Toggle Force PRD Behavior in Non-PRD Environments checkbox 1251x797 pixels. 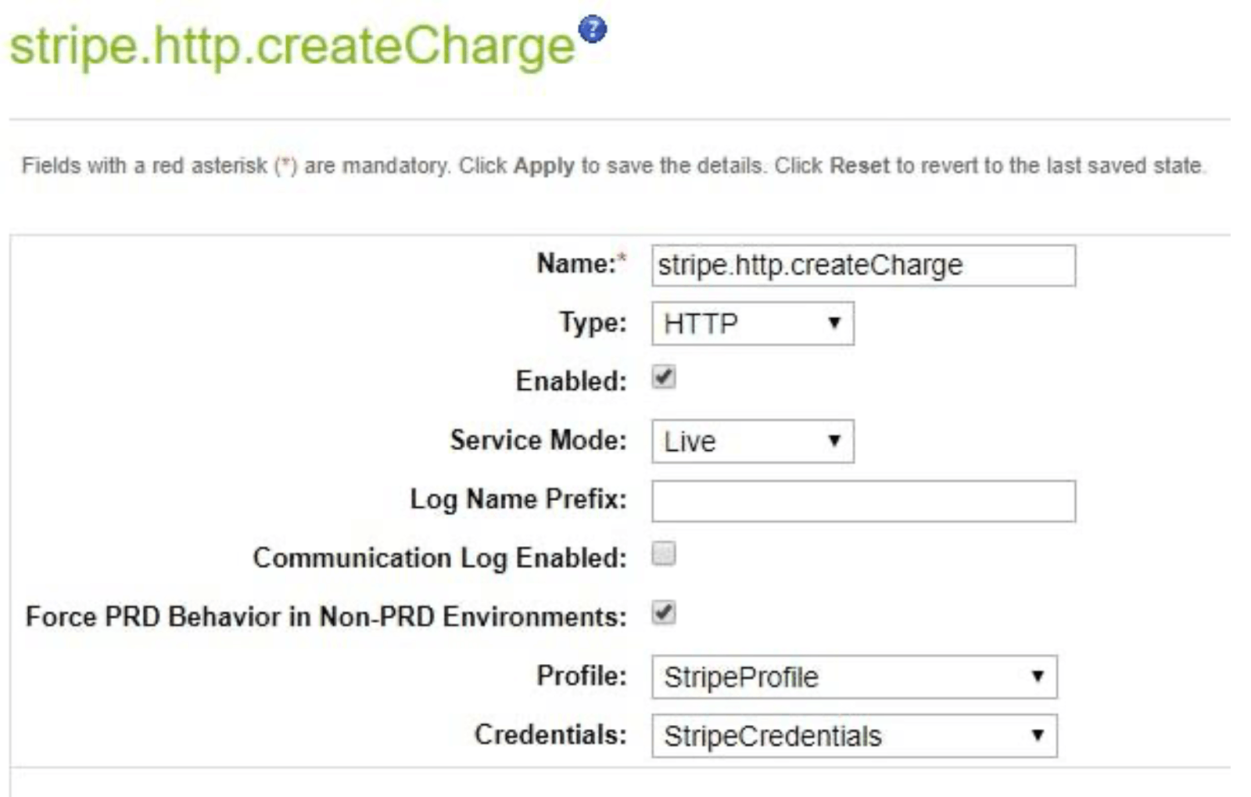pyautogui.click(x=664, y=613)
